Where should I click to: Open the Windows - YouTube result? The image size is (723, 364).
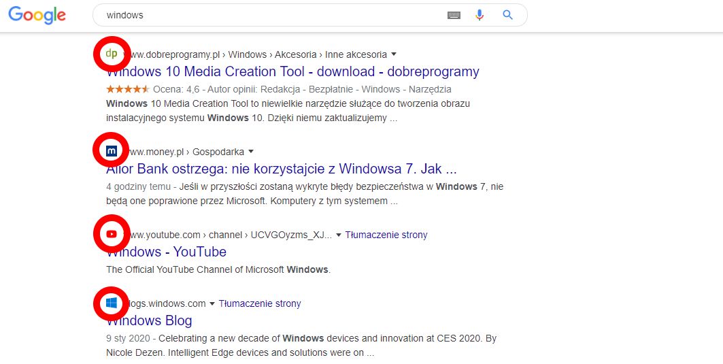coord(167,252)
